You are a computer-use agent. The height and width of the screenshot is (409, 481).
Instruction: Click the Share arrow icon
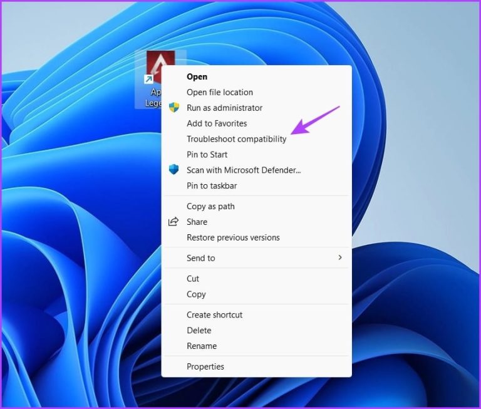[x=174, y=222]
